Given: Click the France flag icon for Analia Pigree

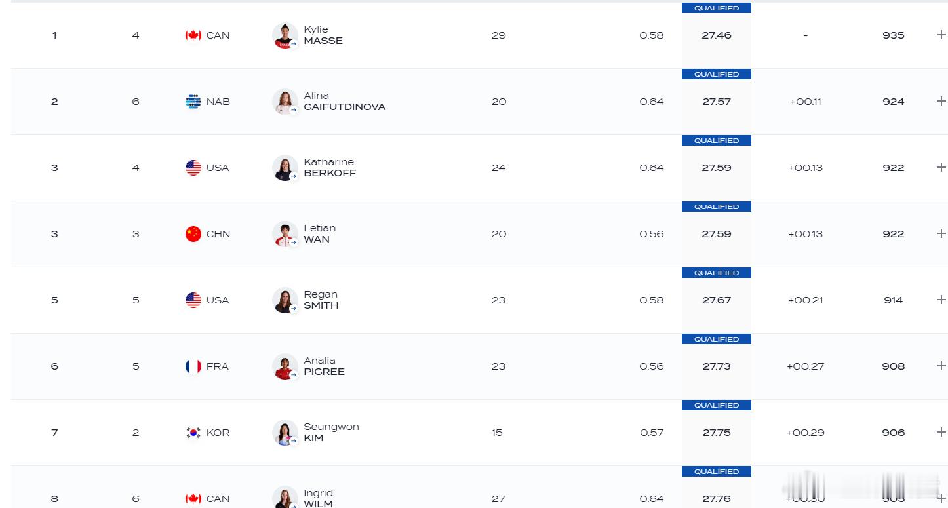Looking at the screenshot, I should (x=193, y=366).
